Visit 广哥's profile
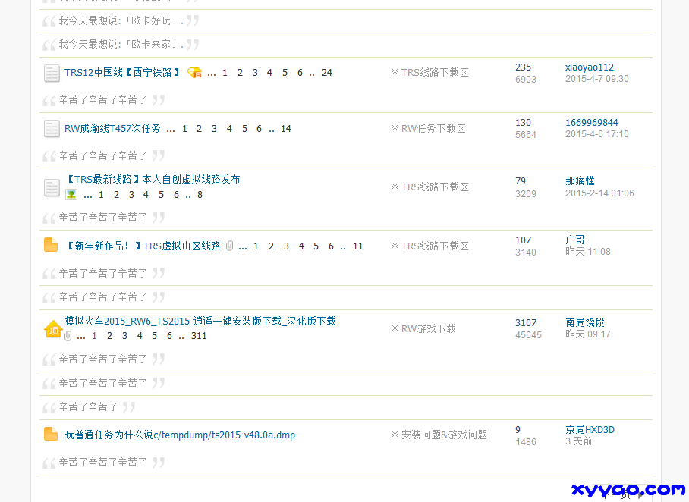689x502 pixels. (575, 238)
